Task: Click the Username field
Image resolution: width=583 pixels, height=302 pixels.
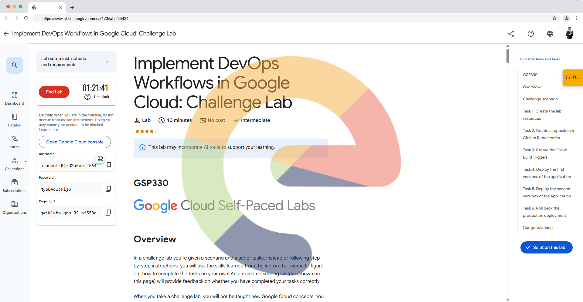Action: [x=70, y=166]
